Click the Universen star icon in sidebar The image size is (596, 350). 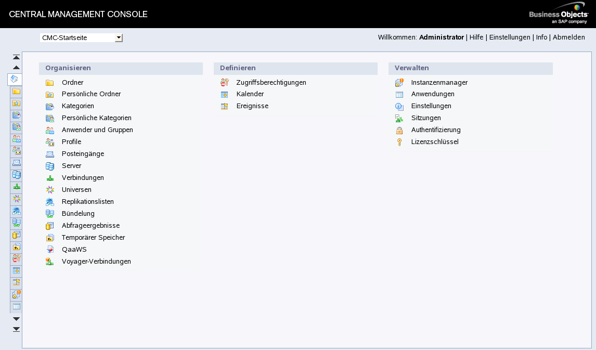pyautogui.click(x=17, y=199)
